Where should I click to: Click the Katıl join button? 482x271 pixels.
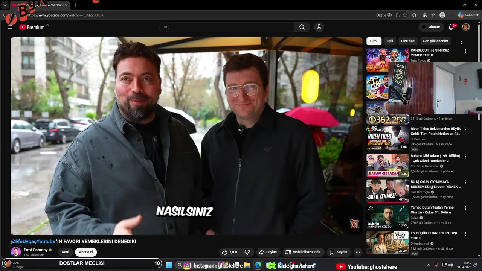tap(66, 252)
